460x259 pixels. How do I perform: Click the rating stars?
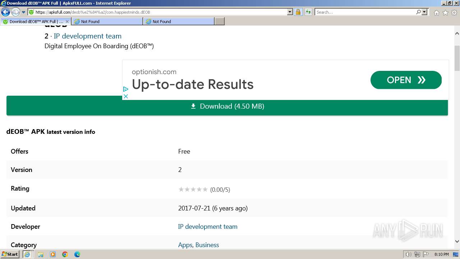[x=193, y=189]
